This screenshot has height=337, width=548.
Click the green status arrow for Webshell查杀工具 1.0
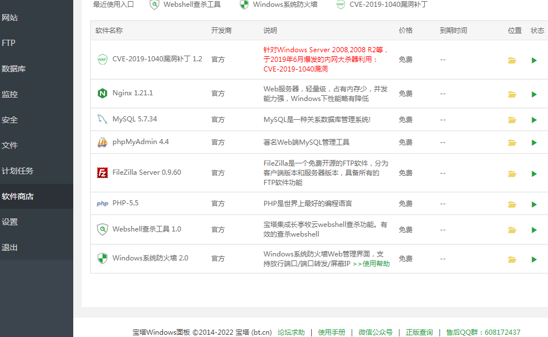534,230
